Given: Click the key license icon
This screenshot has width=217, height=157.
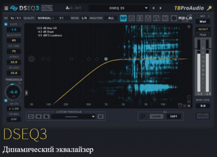Looking at the screenshot, I should [x=209, y=8].
